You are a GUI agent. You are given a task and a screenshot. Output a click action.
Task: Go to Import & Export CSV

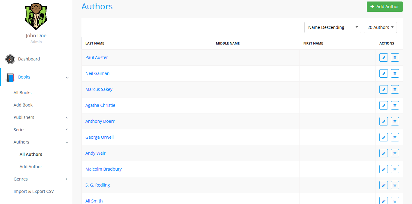tap(34, 191)
